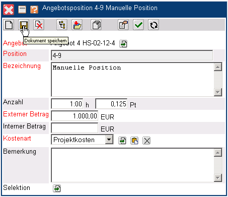Image resolution: width=228 pixels, height=197 pixels.
Task: Delete document with red X page icon
Action: pyautogui.click(x=39, y=25)
